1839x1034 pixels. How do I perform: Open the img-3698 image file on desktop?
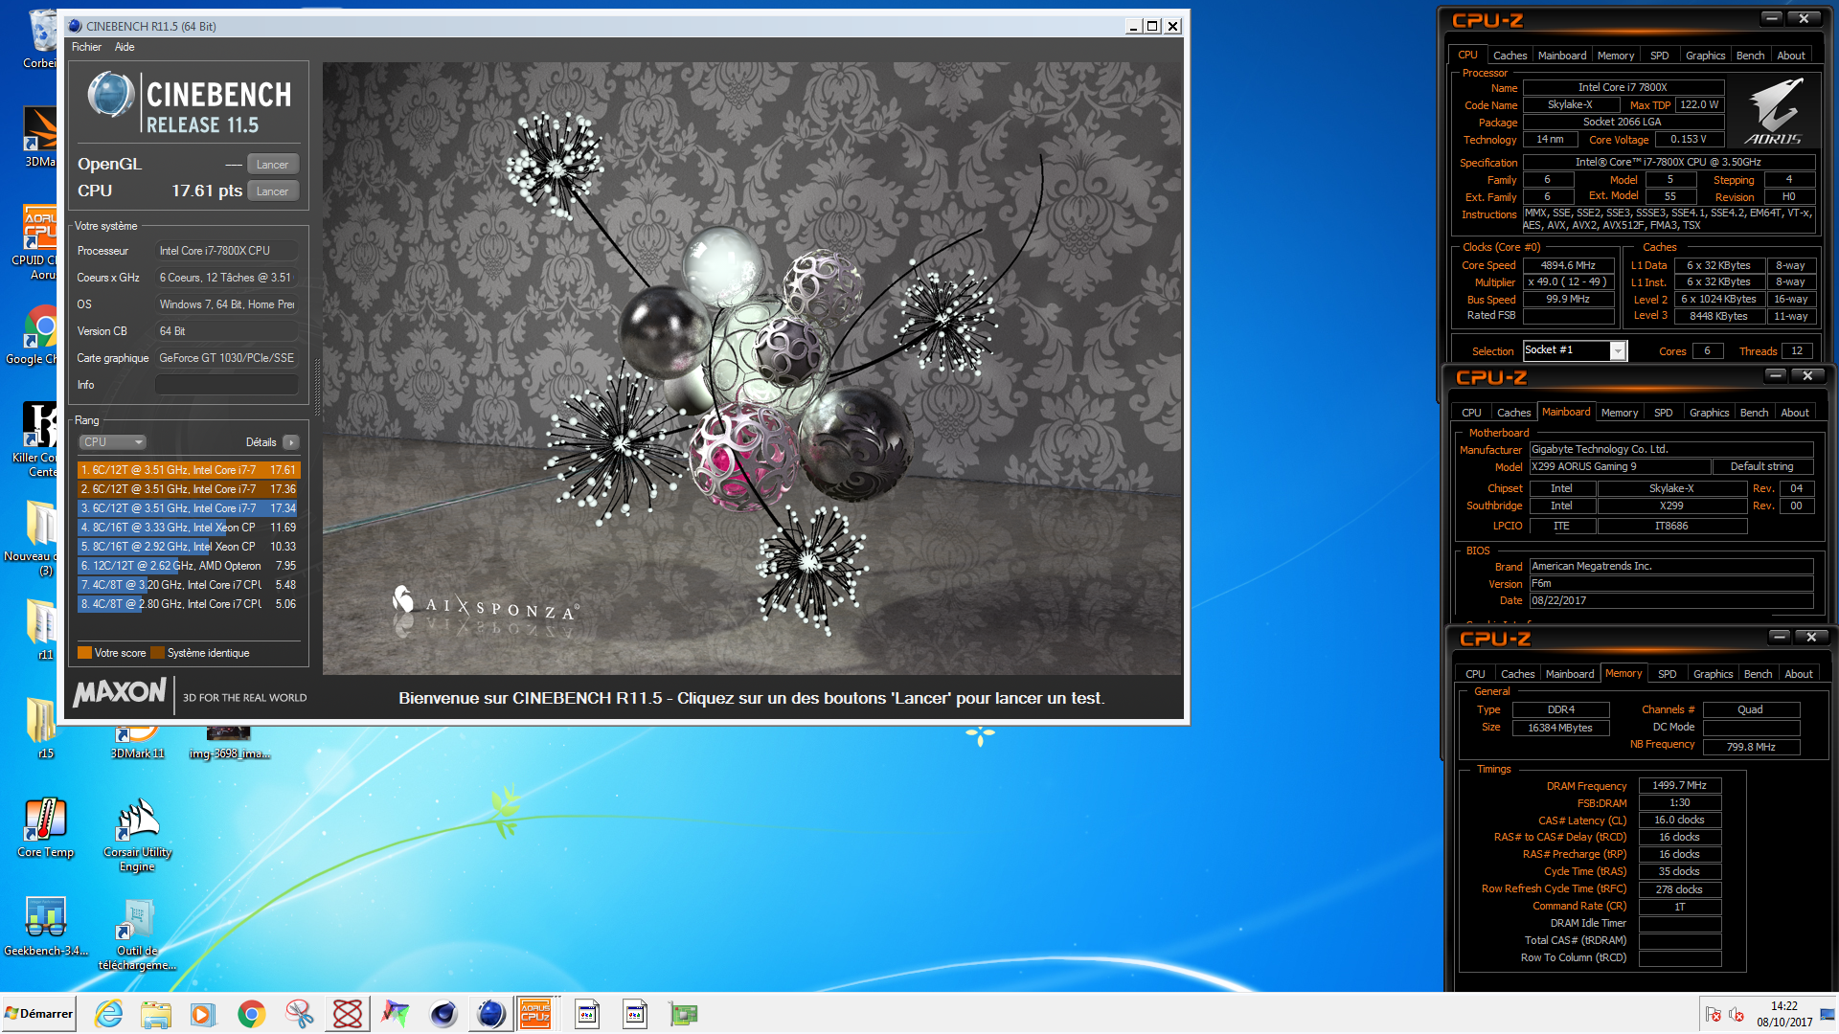[x=229, y=745]
